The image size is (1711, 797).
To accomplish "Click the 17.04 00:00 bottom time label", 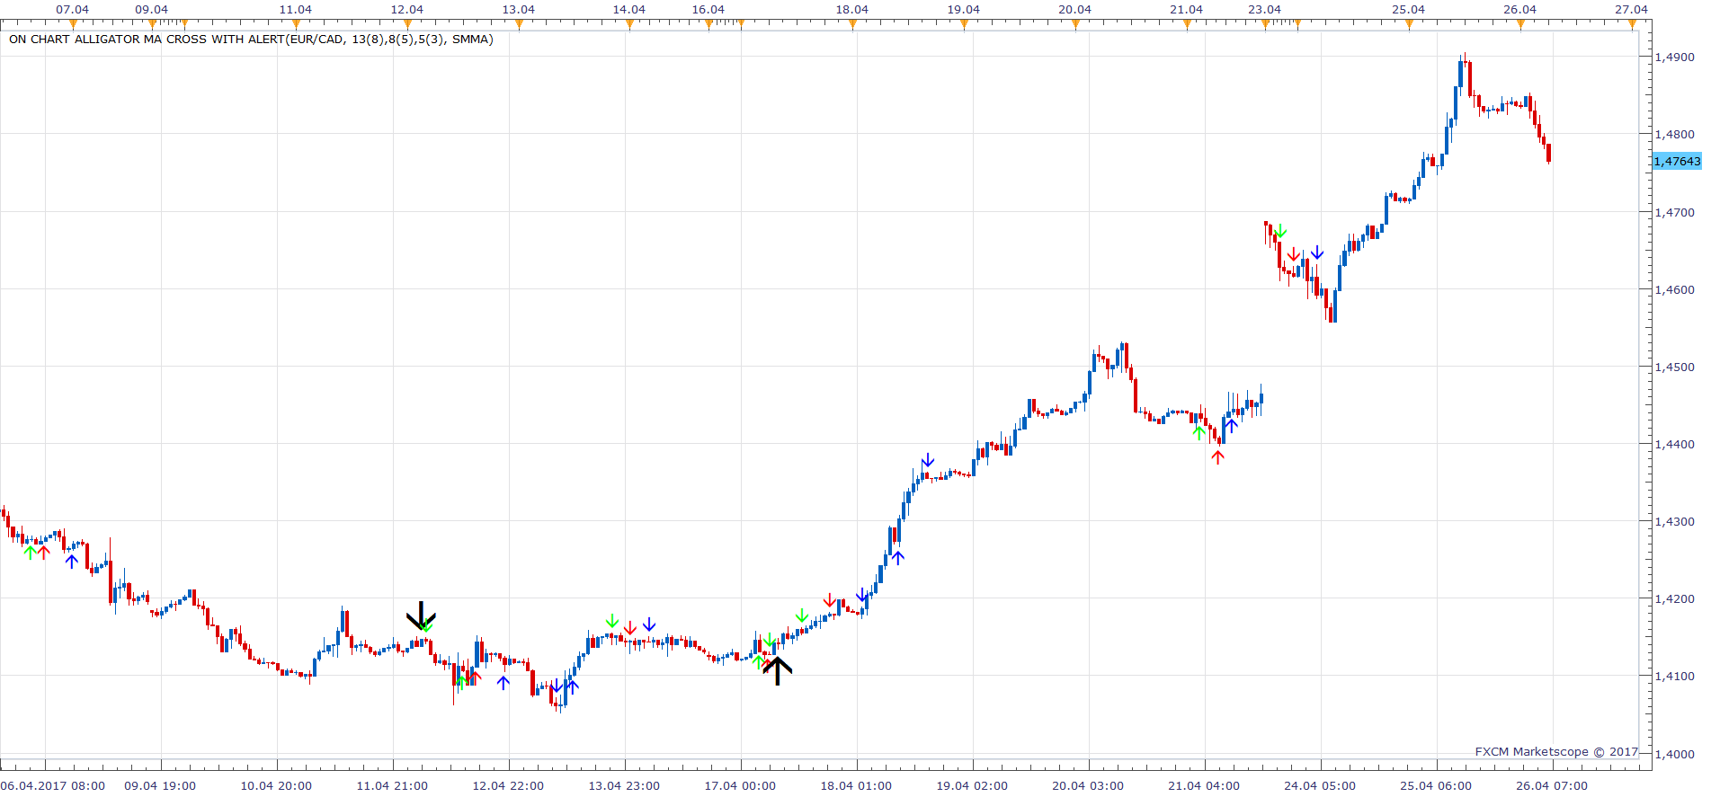I will (740, 785).
